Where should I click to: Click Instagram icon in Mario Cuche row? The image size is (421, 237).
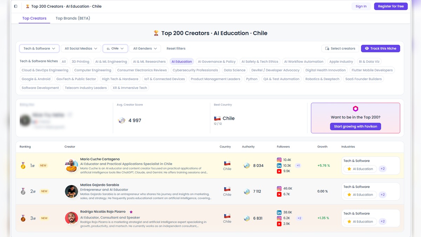coord(279,160)
